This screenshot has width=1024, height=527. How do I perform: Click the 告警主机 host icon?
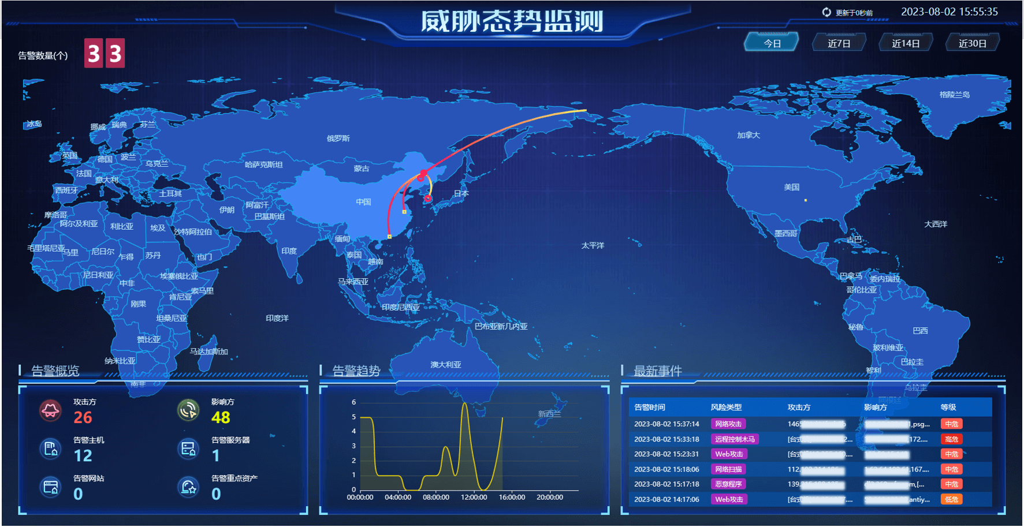pos(50,448)
